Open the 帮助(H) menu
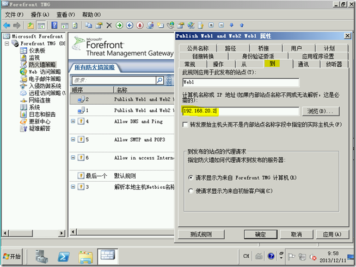 (91, 15)
